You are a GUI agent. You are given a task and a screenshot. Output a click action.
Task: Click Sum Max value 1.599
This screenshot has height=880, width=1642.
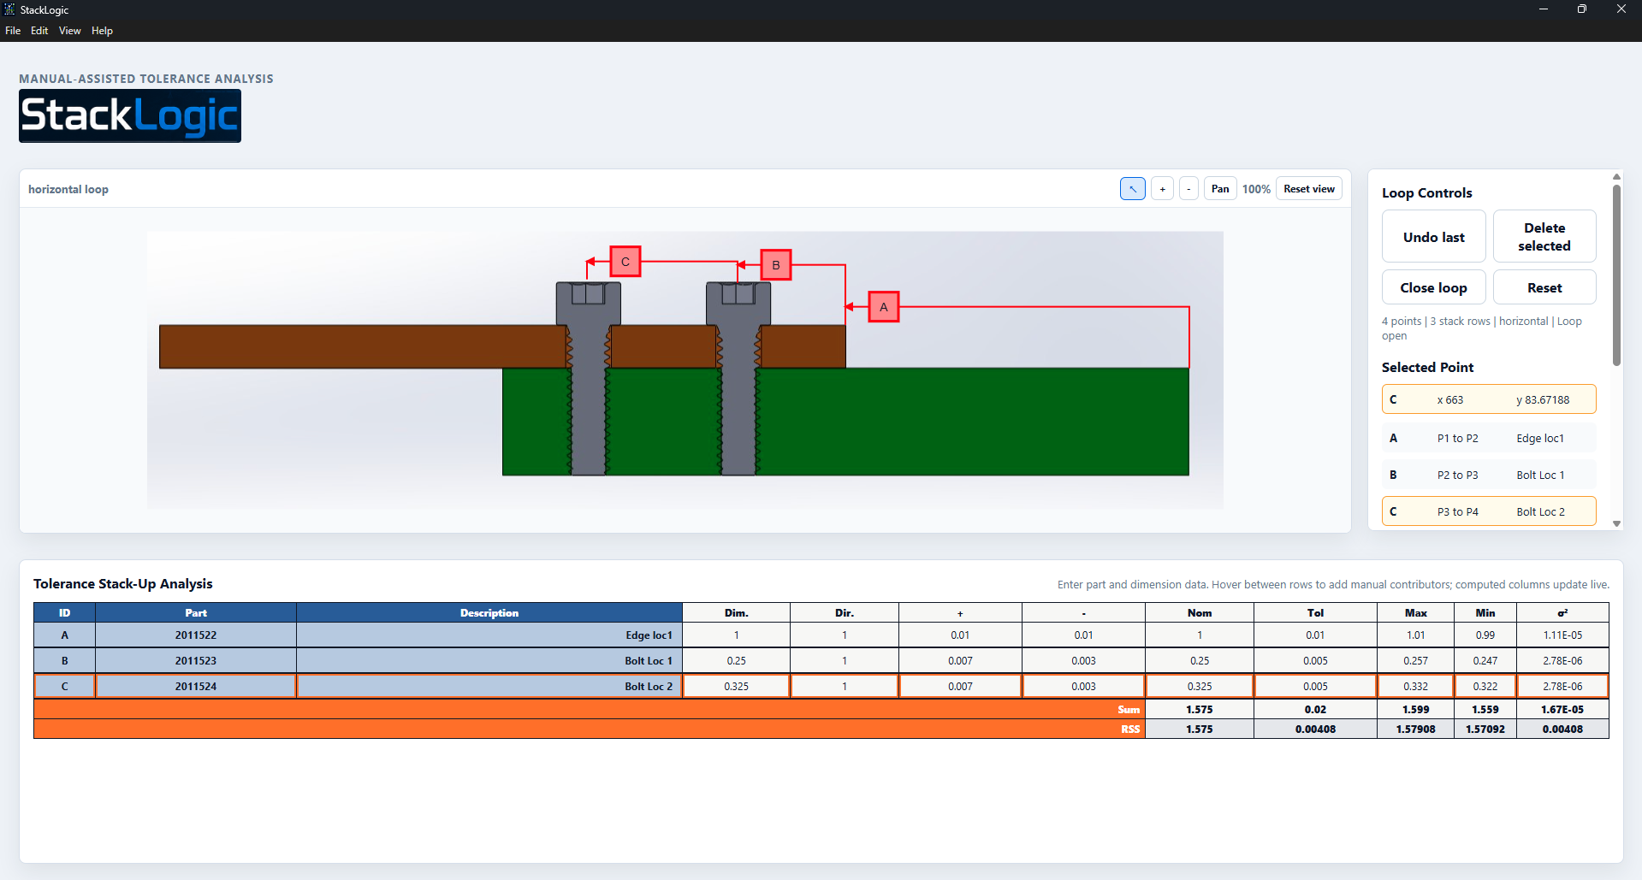tap(1415, 710)
